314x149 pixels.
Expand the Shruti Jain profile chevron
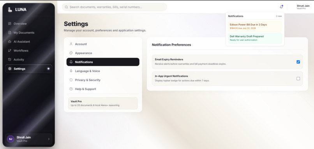click(49, 139)
